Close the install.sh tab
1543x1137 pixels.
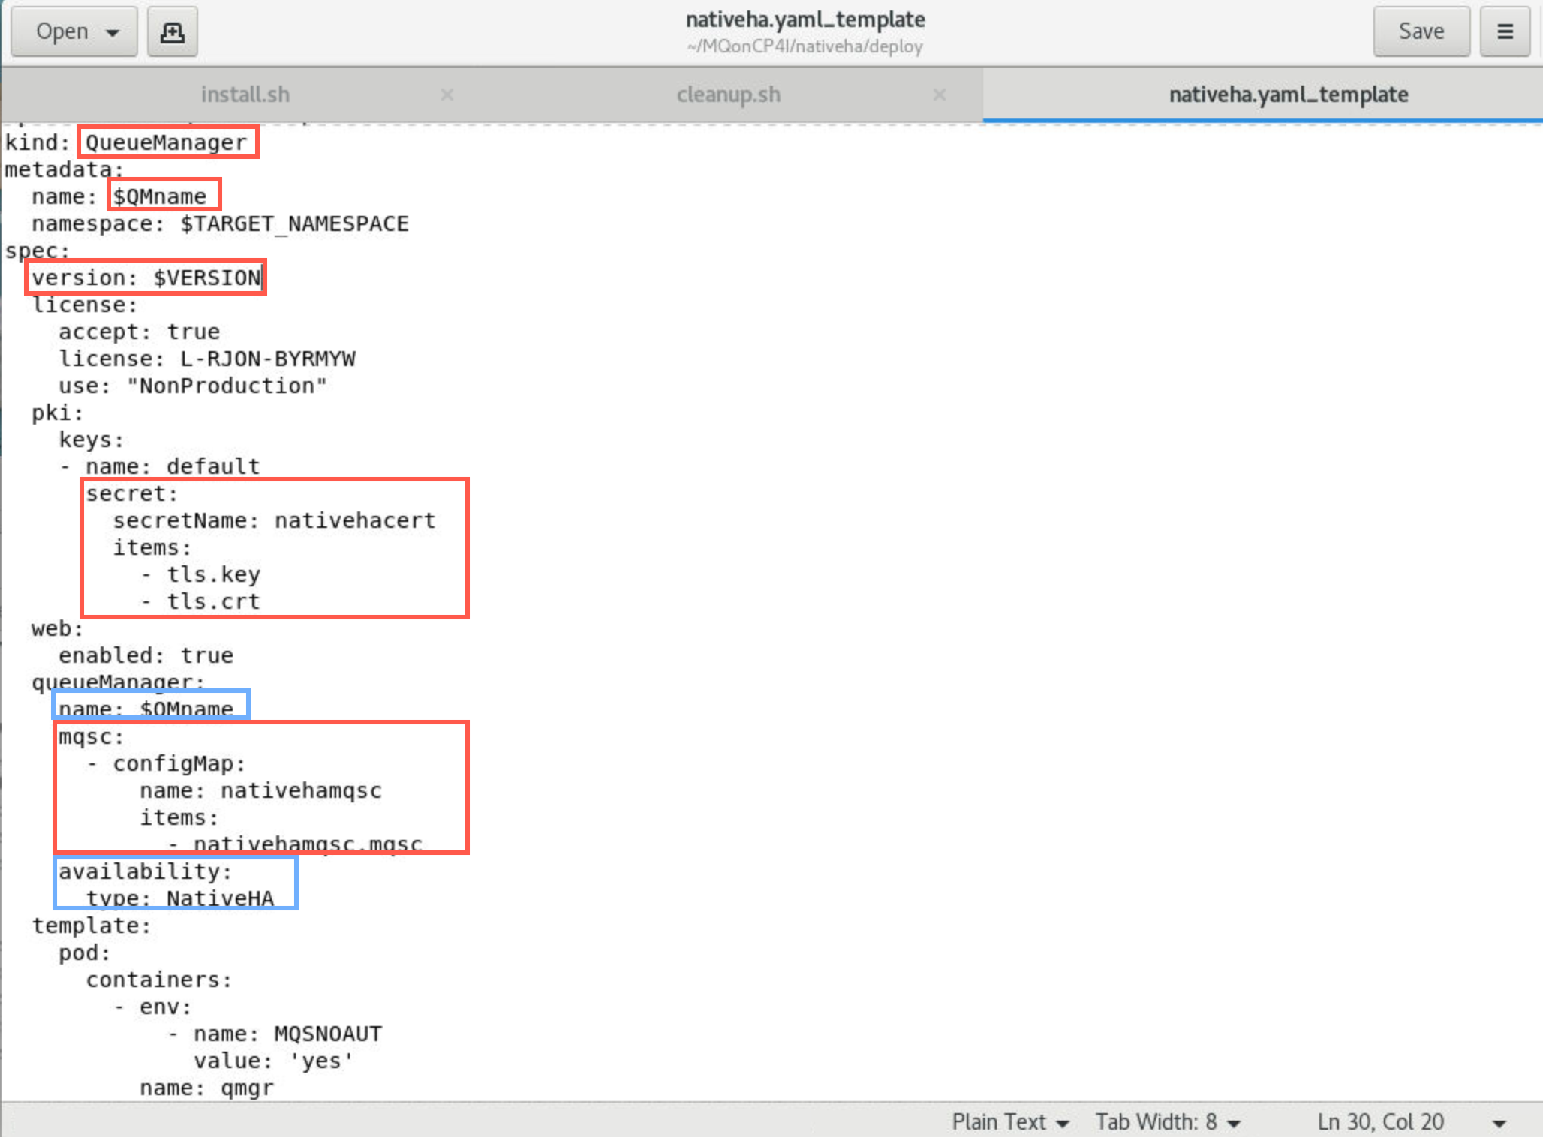447,94
